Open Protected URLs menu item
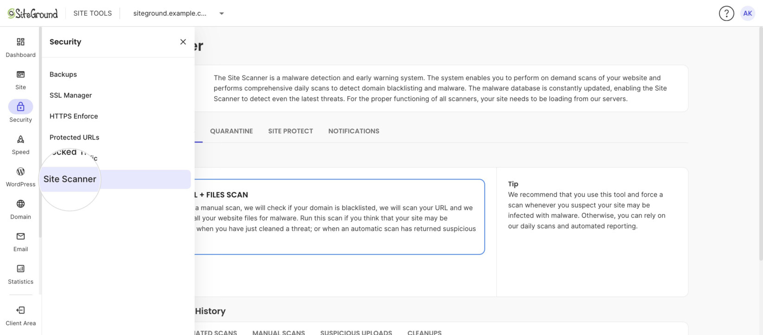763x335 pixels. pos(74,137)
